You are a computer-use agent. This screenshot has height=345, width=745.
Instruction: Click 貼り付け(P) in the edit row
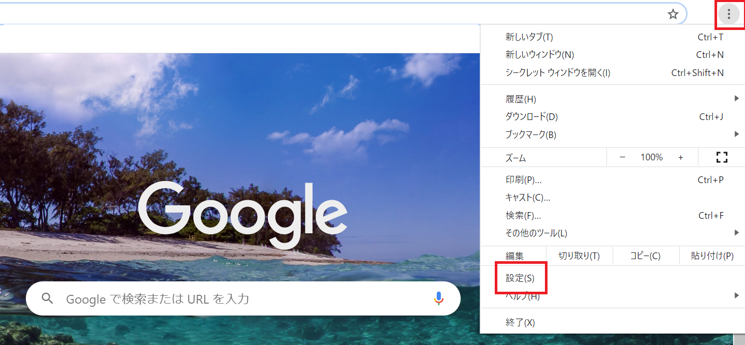pos(712,256)
